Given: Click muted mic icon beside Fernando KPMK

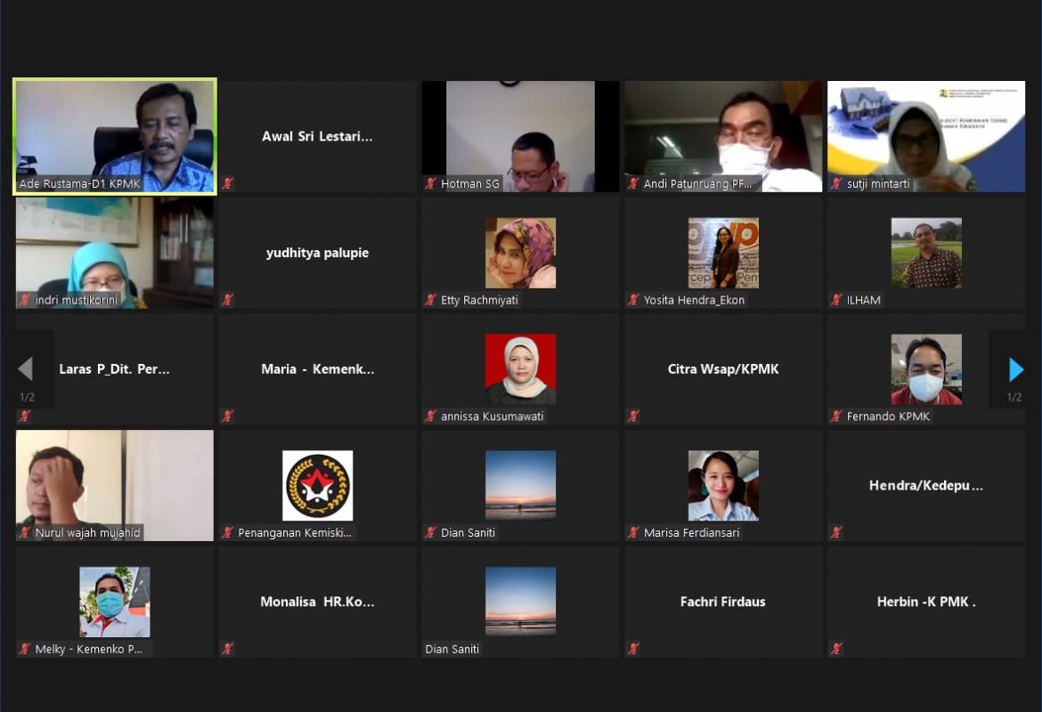Looking at the screenshot, I should coord(836,417).
